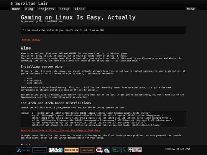Click the Installing gentoo wine heading

pos(41,67)
